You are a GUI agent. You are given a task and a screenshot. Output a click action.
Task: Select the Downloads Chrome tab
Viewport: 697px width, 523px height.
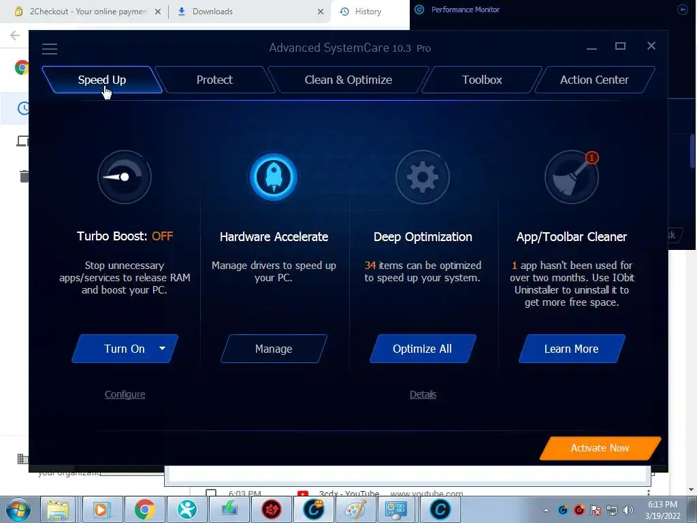coord(212,12)
